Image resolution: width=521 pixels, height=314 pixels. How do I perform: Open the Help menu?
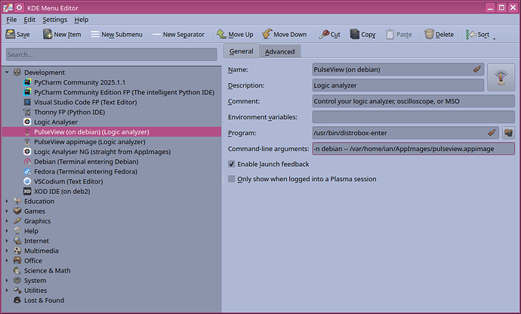[x=81, y=20]
